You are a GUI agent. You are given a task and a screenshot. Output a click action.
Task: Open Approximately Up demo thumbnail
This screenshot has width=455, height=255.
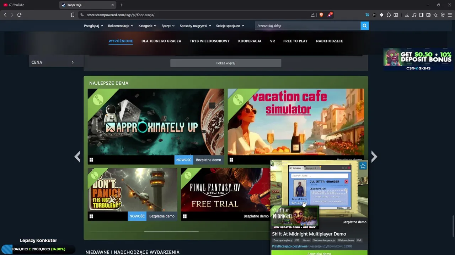pyautogui.click(x=156, y=126)
